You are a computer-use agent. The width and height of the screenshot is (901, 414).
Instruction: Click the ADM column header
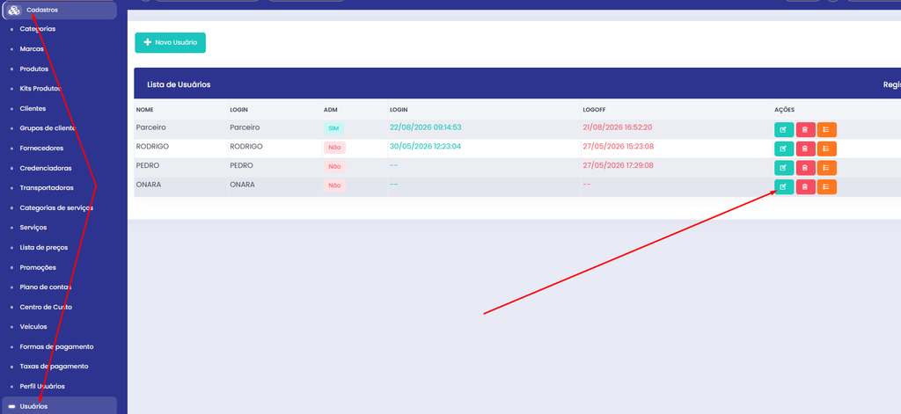pyautogui.click(x=331, y=110)
